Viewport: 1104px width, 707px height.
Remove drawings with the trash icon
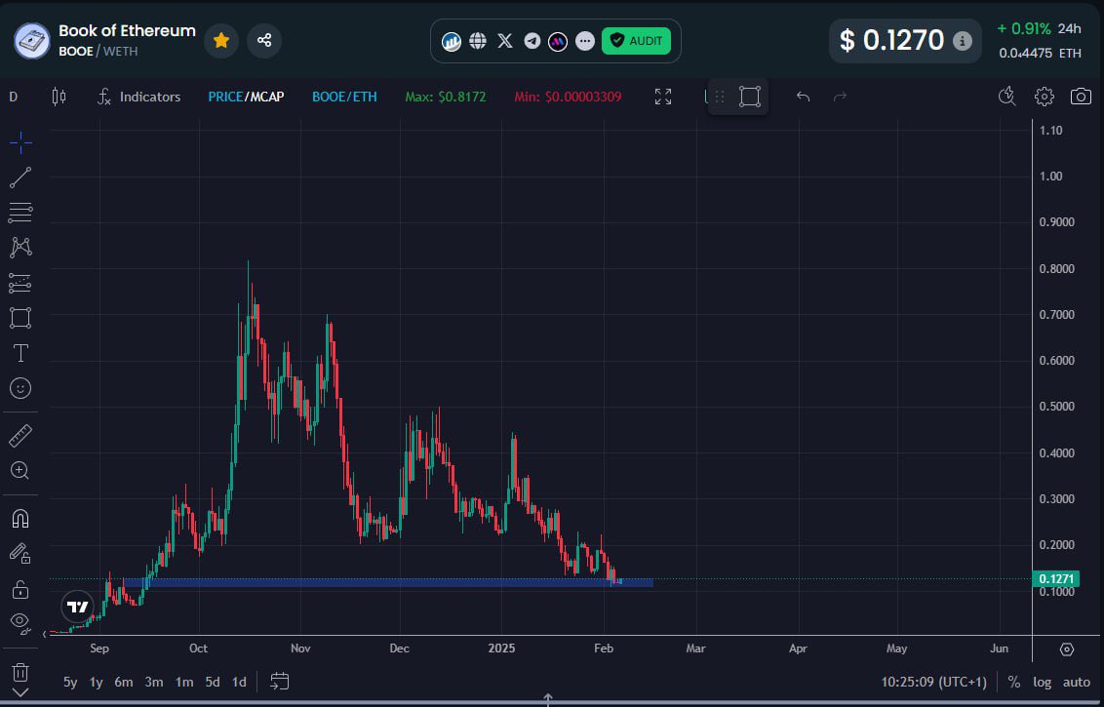pyautogui.click(x=20, y=672)
